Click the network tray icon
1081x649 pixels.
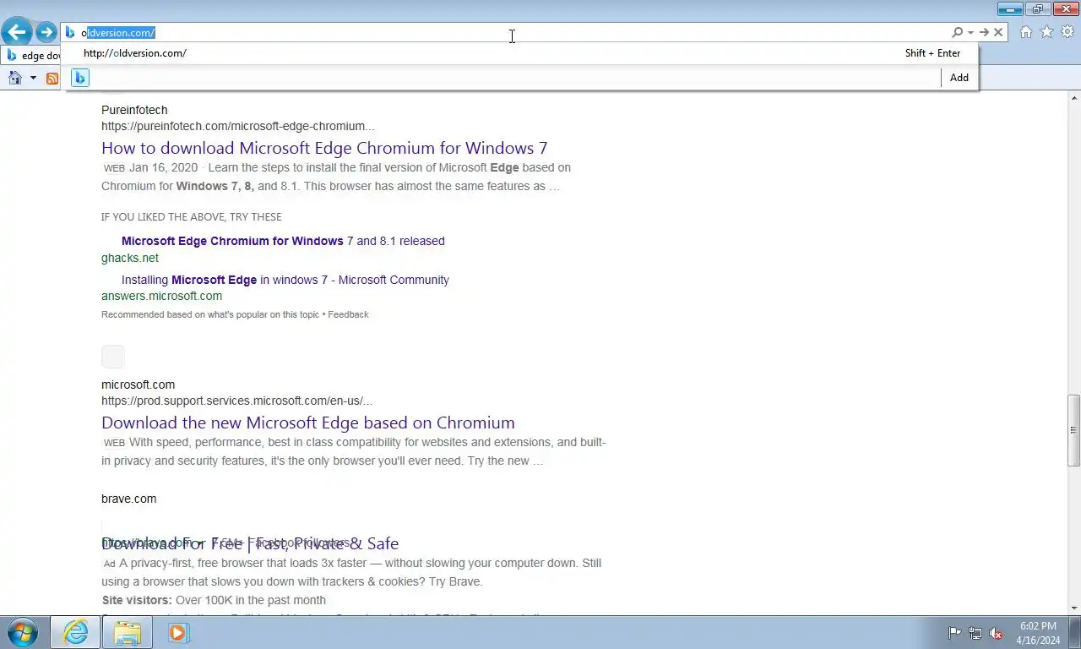point(975,633)
